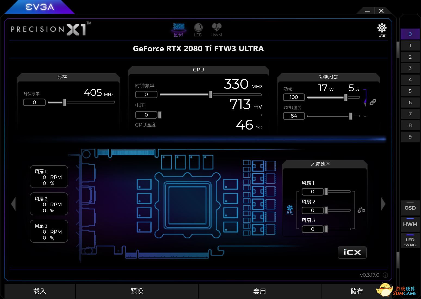421x299 pixels.
Task: Click the 405 MHz memory clock reading
Action: click(x=98, y=93)
